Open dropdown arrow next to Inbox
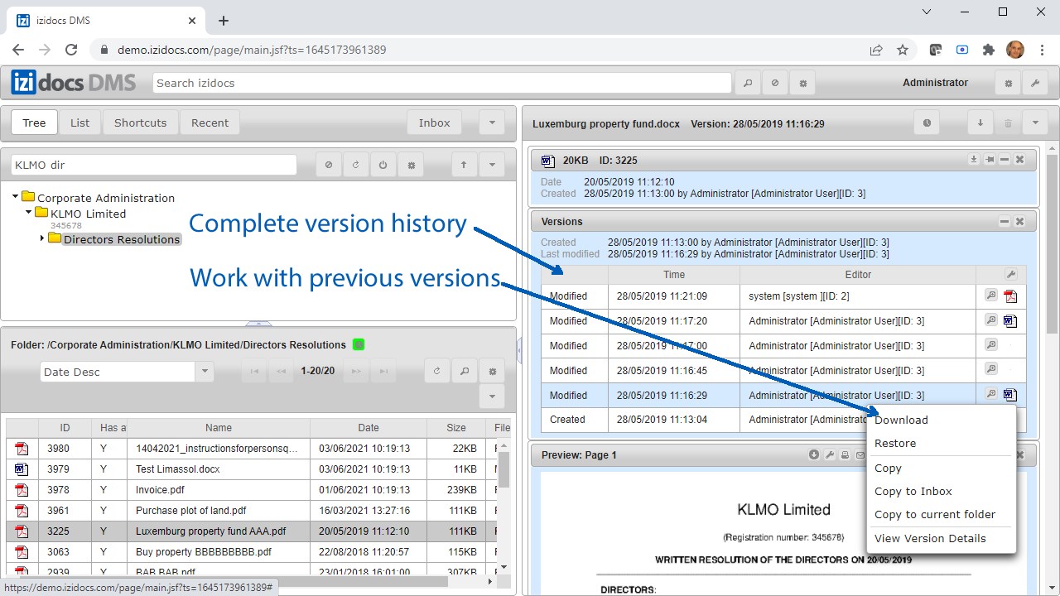The image size is (1060, 596). pyautogui.click(x=492, y=123)
